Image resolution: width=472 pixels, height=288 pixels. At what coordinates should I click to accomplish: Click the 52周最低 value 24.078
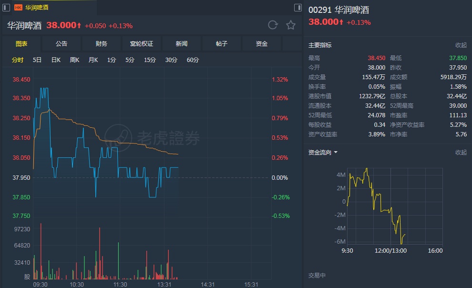coord(376,115)
